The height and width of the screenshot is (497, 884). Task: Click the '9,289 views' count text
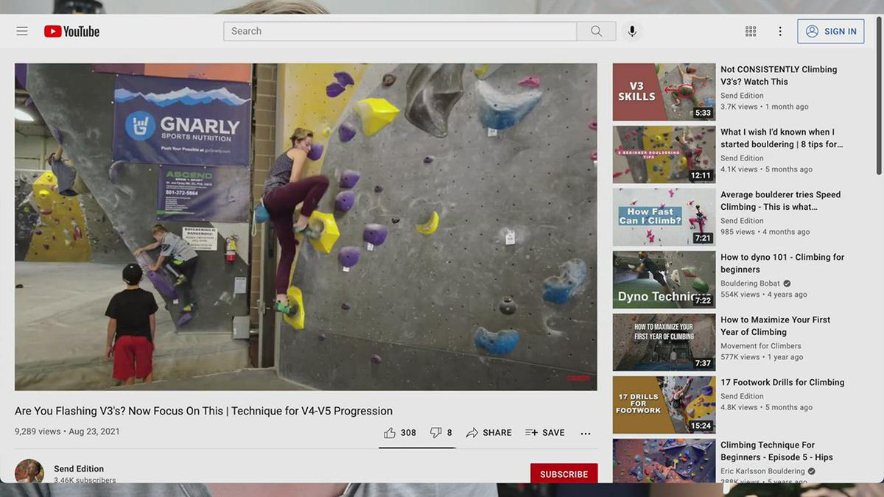(38, 431)
